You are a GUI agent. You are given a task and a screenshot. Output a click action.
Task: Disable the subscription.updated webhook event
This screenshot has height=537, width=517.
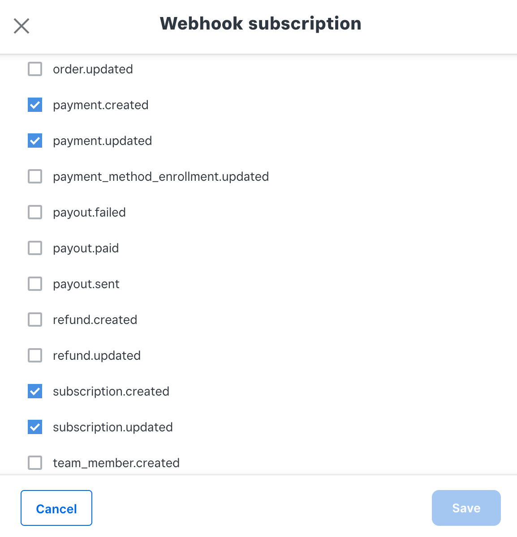34,427
